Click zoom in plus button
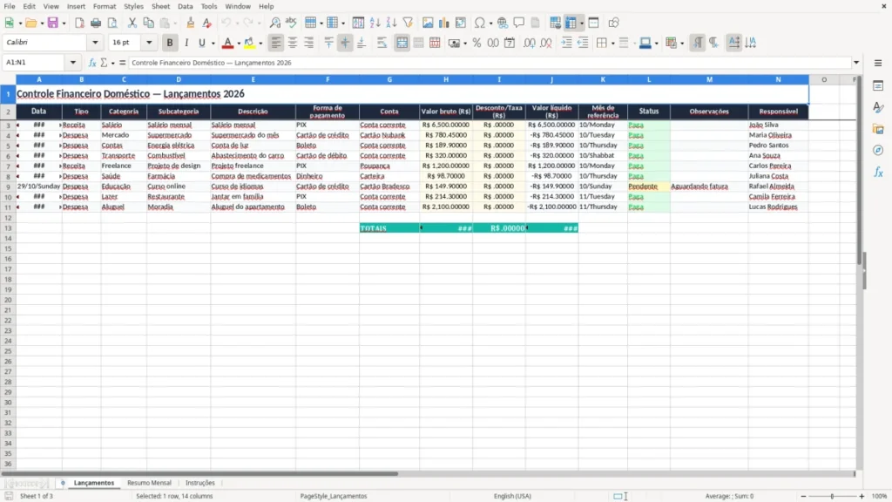Screen dimensions: 892x502 tap(862, 496)
